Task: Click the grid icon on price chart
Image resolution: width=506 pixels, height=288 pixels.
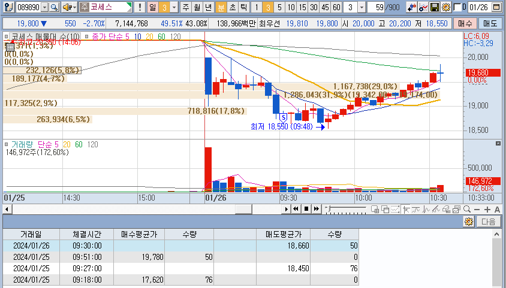Action: click(x=10, y=47)
